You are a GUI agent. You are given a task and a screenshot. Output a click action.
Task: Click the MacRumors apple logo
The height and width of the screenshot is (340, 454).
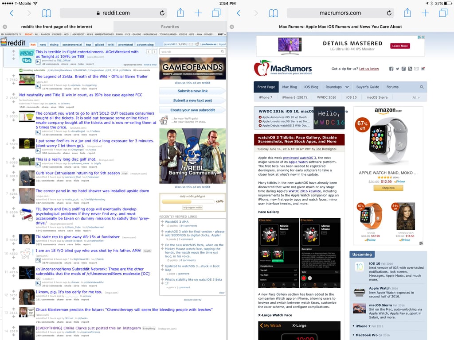pyautogui.click(x=262, y=68)
